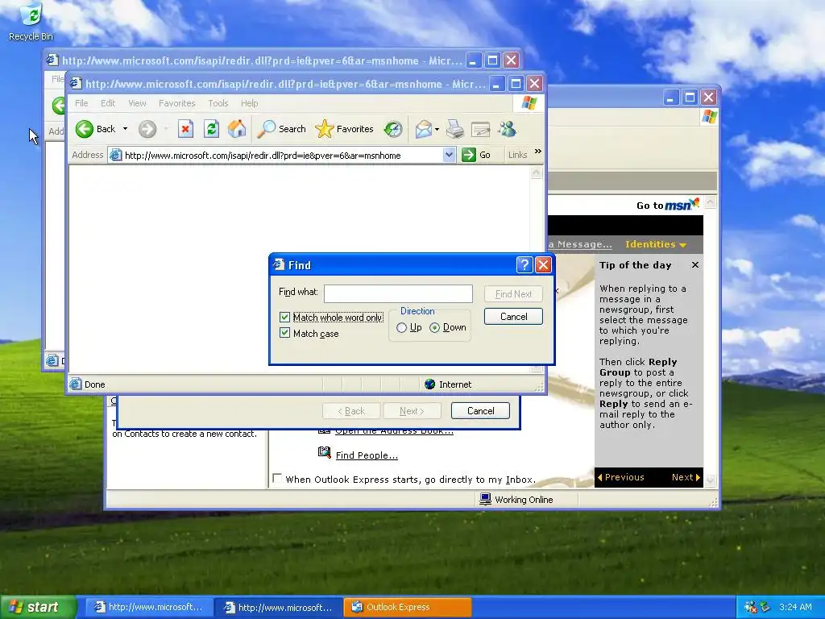This screenshot has width=825, height=619.
Task: Click the green Go arrow beside the address bar
Action: coord(468,155)
